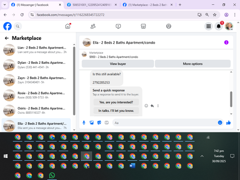
Task: Expand the tab search dropdown arrow
Action: coord(5,5)
